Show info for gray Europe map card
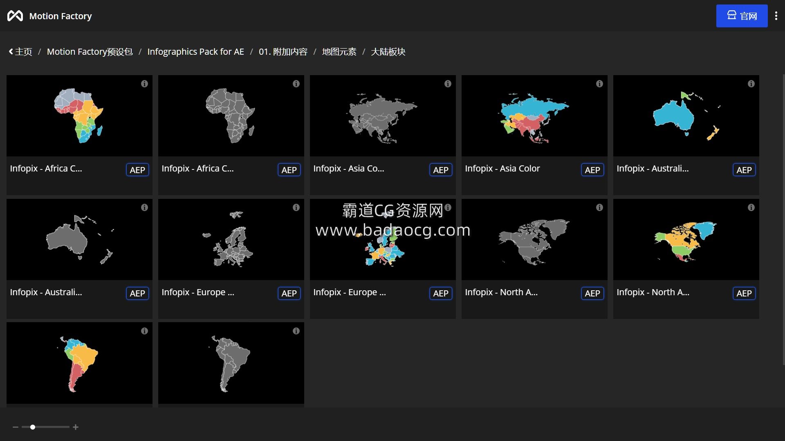Image resolution: width=785 pixels, height=441 pixels. [x=296, y=207]
